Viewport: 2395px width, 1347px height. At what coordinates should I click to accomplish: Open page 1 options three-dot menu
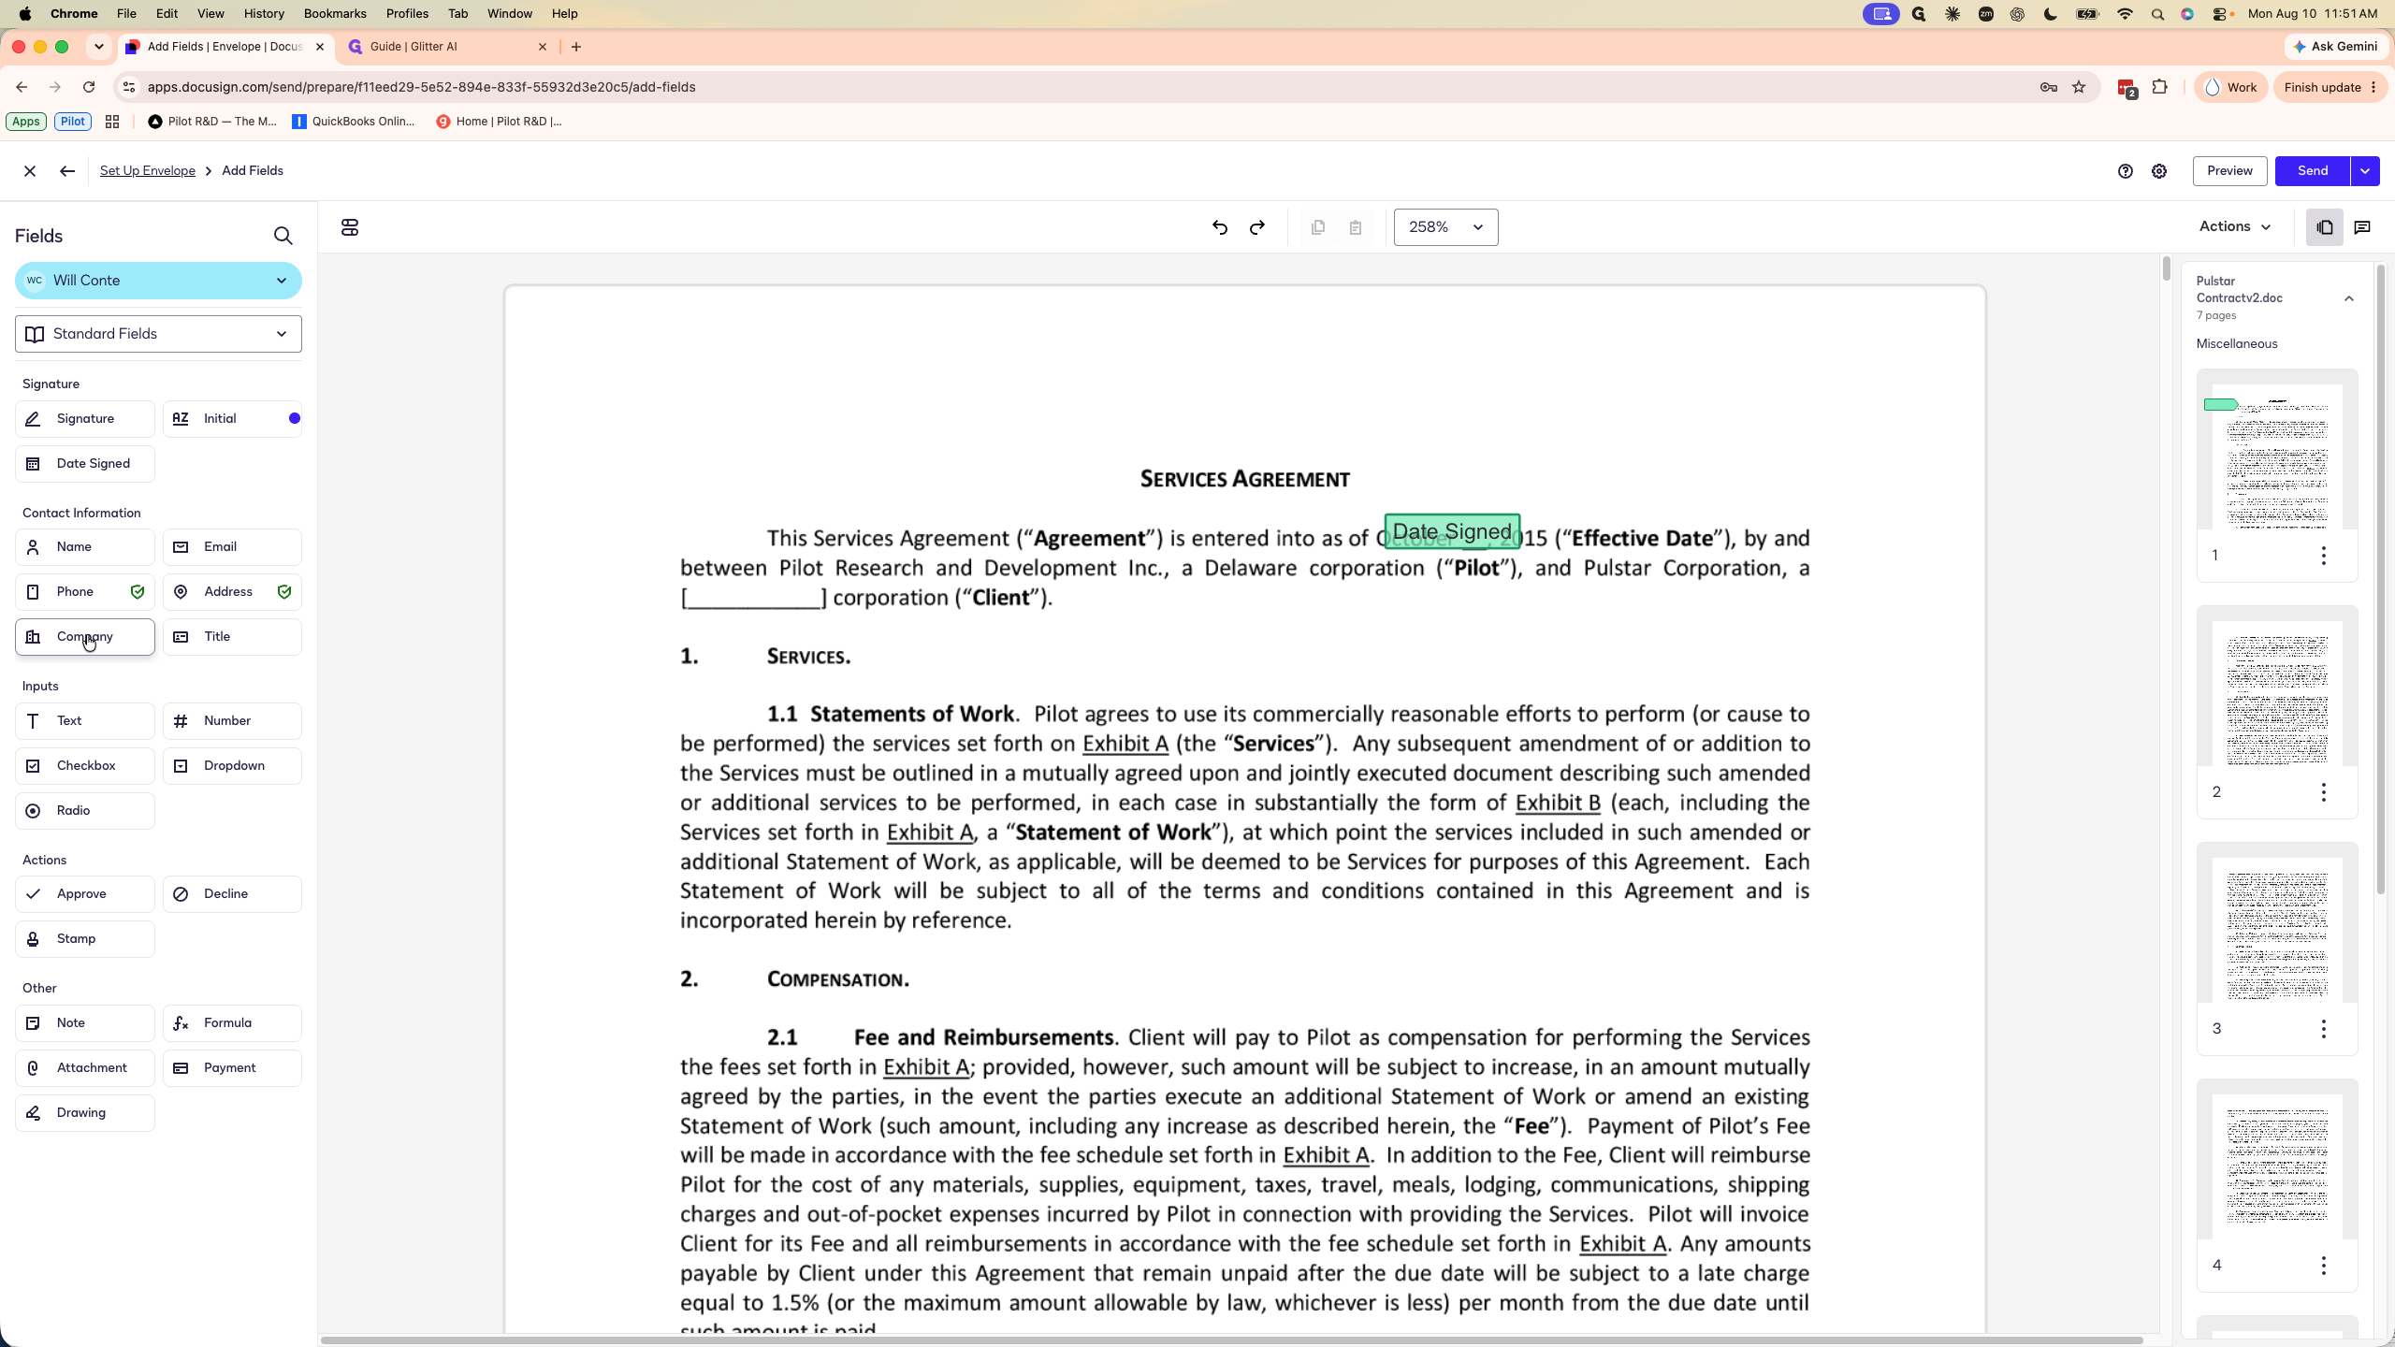[x=2324, y=556]
